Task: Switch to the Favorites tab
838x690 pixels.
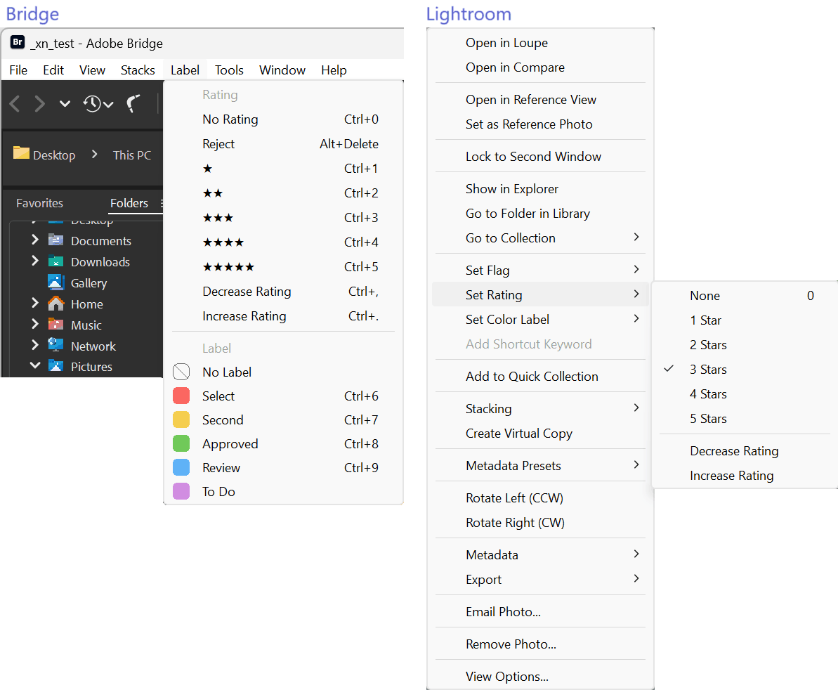Action: (x=39, y=203)
